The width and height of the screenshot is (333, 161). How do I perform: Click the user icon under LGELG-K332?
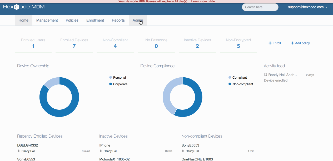[18, 151]
